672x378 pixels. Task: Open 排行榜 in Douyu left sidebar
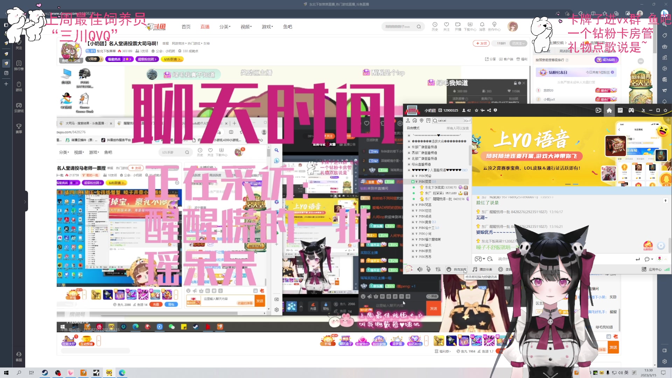tap(19, 65)
